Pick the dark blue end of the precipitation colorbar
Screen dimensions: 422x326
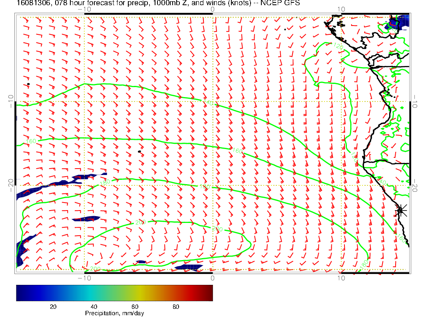tap(20, 293)
